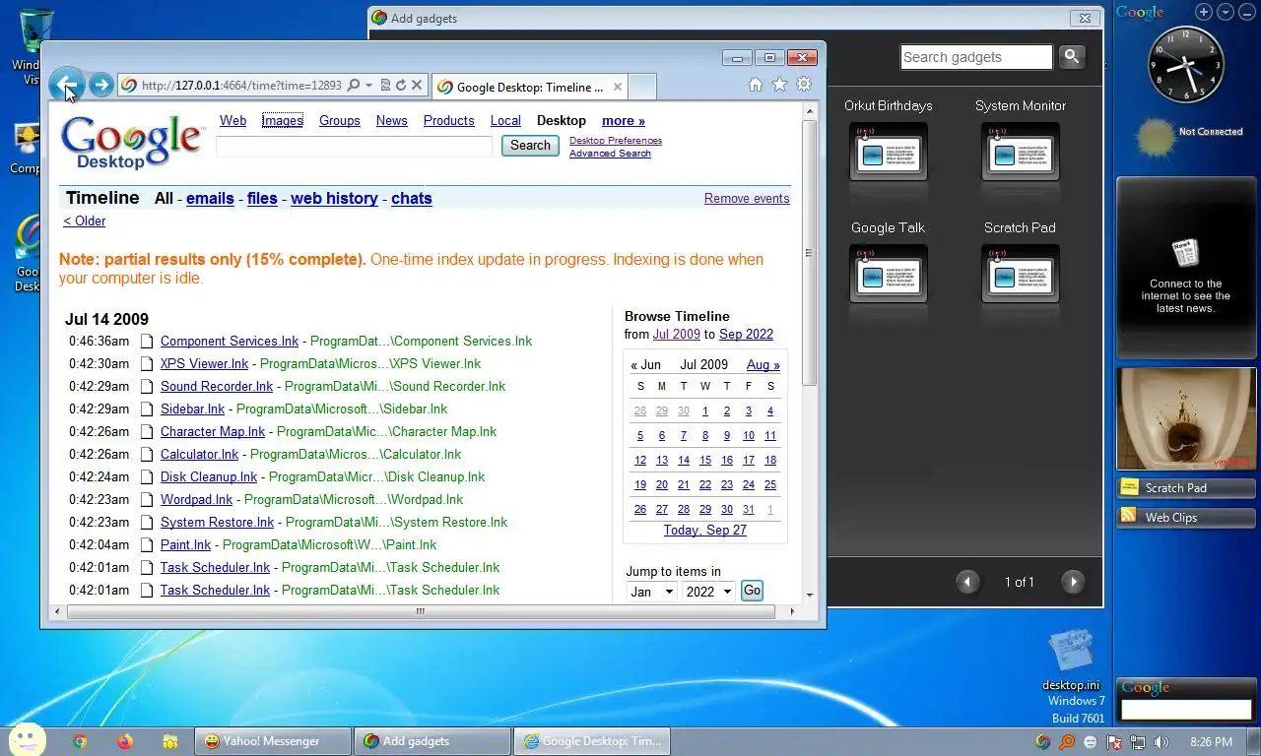The height and width of the screenshot is (756, 1261).
Task: Go to Aug » in timeline calendar
Action: 763,364
